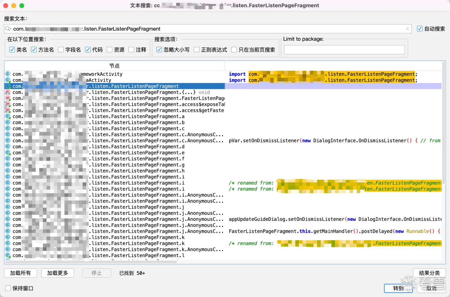Enable the 正则表达式 regex checkbox

pyautogui.click(x=197, y=49)
